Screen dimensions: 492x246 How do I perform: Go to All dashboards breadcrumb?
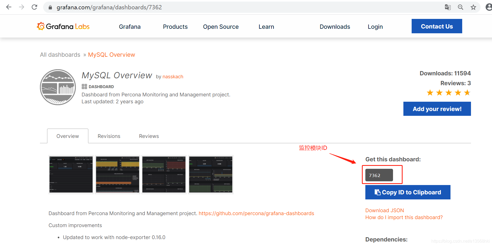pyautogui.click(x=60, y=55)
